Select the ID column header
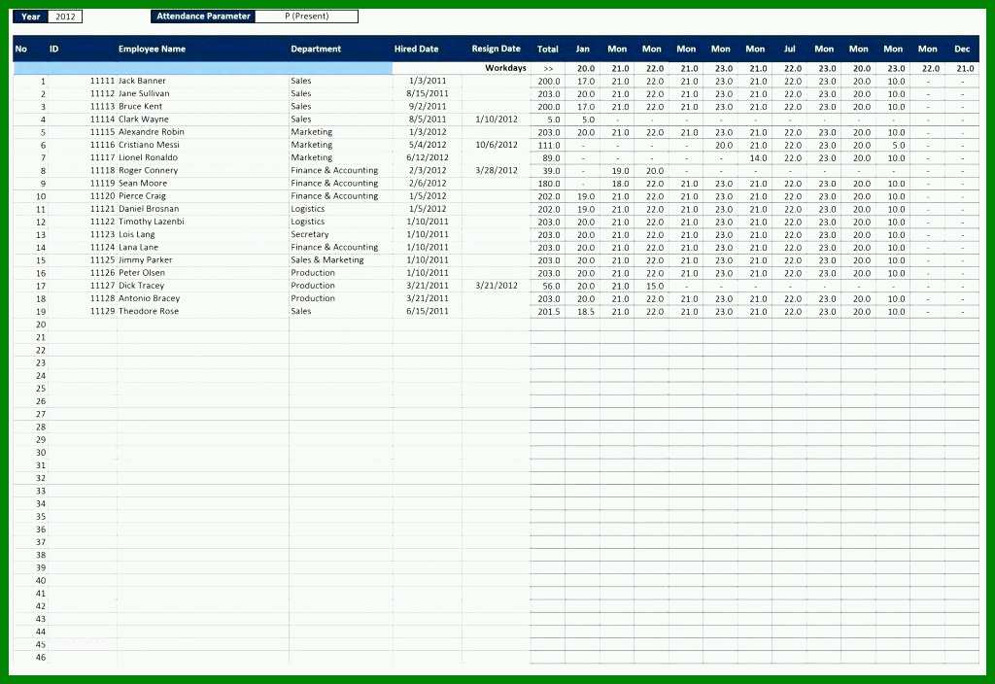 tap(54, 49)
